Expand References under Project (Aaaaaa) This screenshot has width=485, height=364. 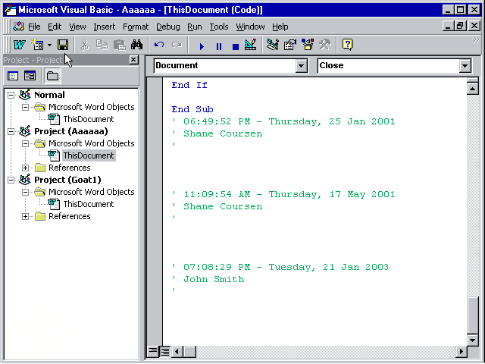(x=25, y=168)
